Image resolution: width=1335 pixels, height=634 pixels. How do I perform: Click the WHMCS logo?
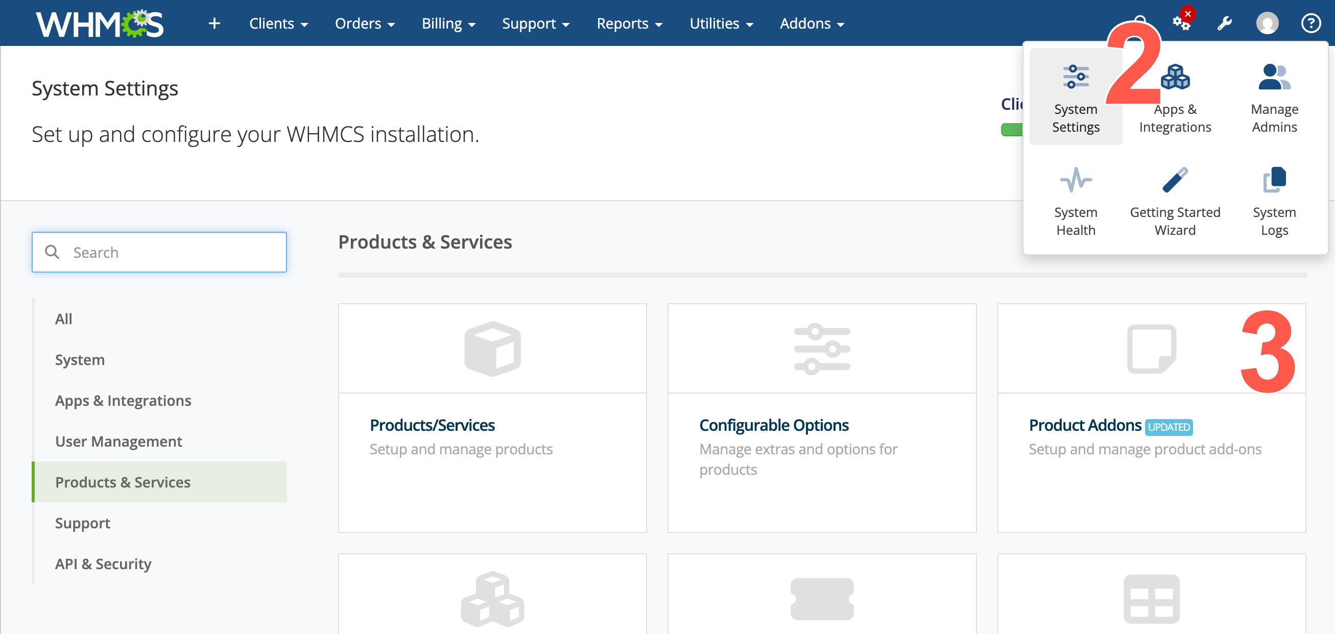click(100, 23)
